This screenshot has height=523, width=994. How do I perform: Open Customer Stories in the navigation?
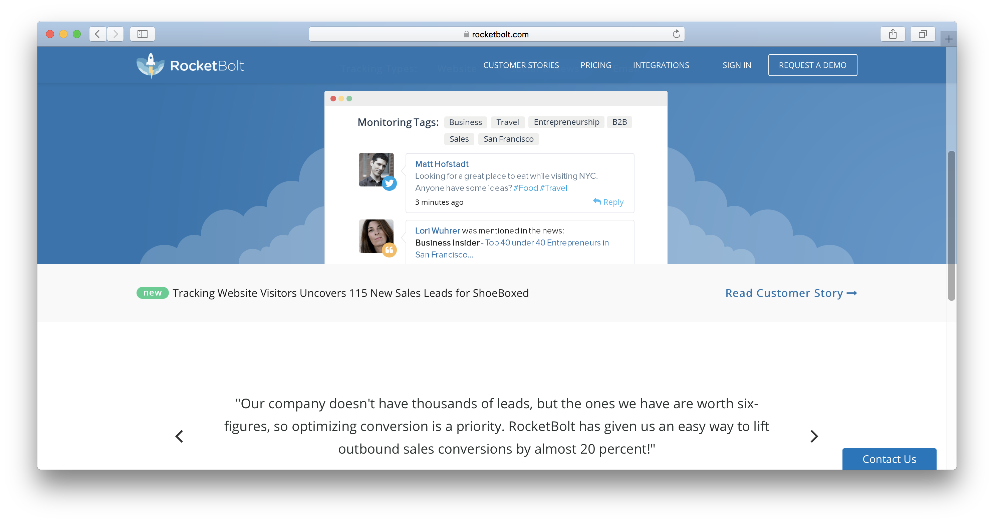coord(521,65)
